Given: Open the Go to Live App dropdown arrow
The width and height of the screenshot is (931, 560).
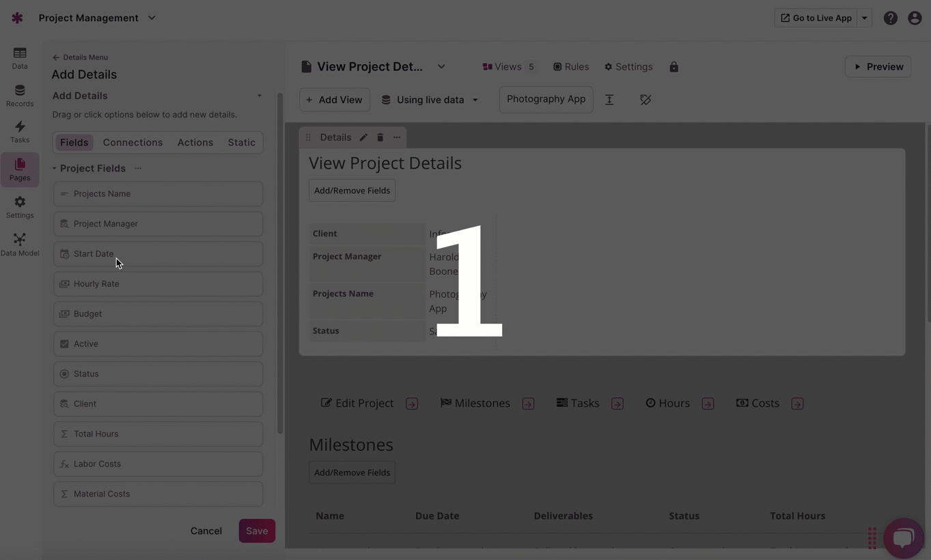Looking at the screenshot, I should coord(865,18).
